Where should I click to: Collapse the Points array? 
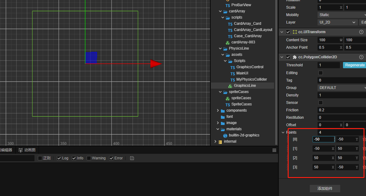pyautogui.click(x=283, y=133)
